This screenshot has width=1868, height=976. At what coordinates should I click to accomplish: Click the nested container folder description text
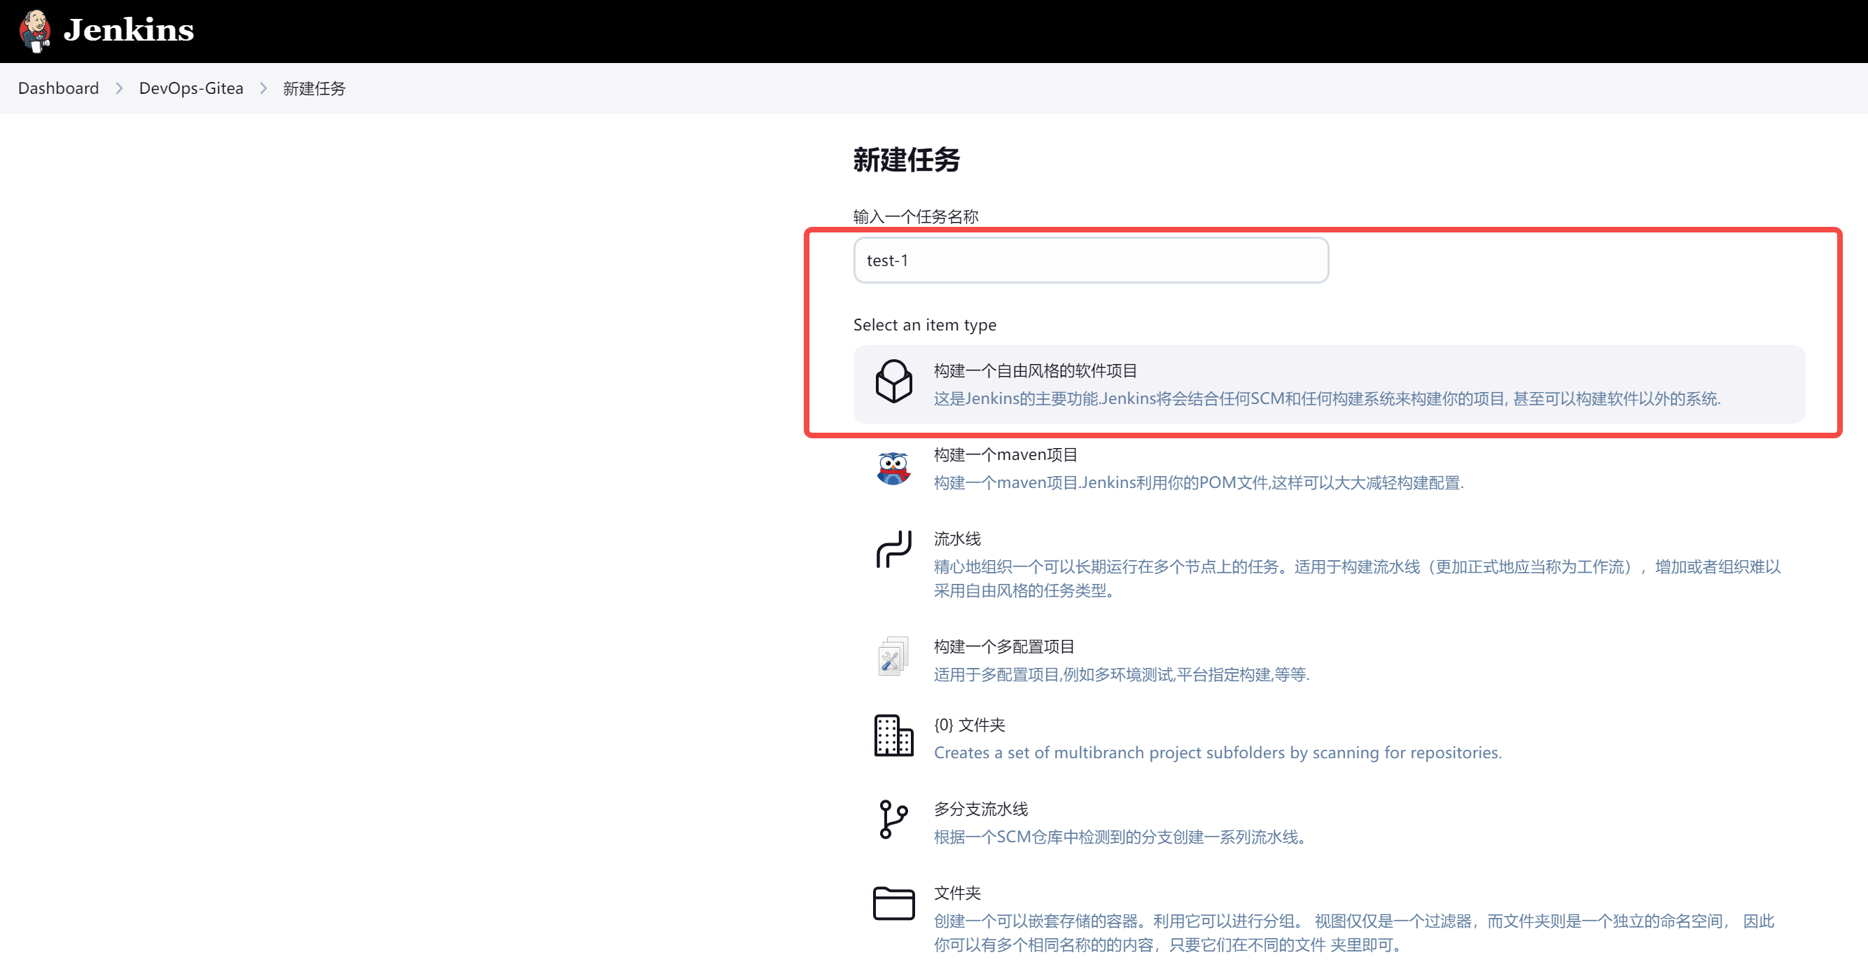(1354, 933)
